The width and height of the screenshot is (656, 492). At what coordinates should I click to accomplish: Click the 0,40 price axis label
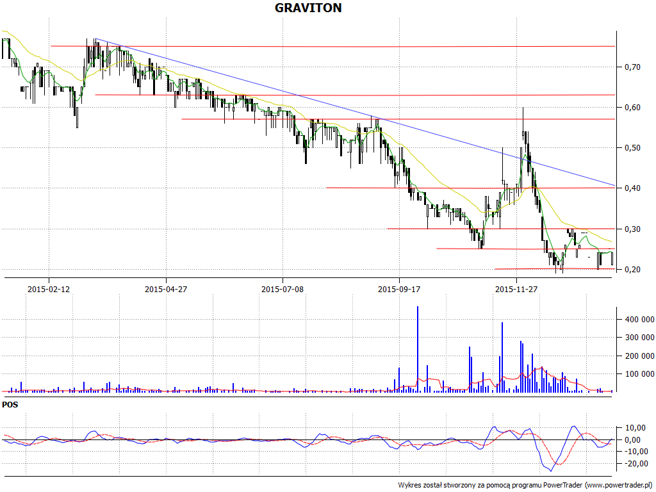[x=632, y=188]
